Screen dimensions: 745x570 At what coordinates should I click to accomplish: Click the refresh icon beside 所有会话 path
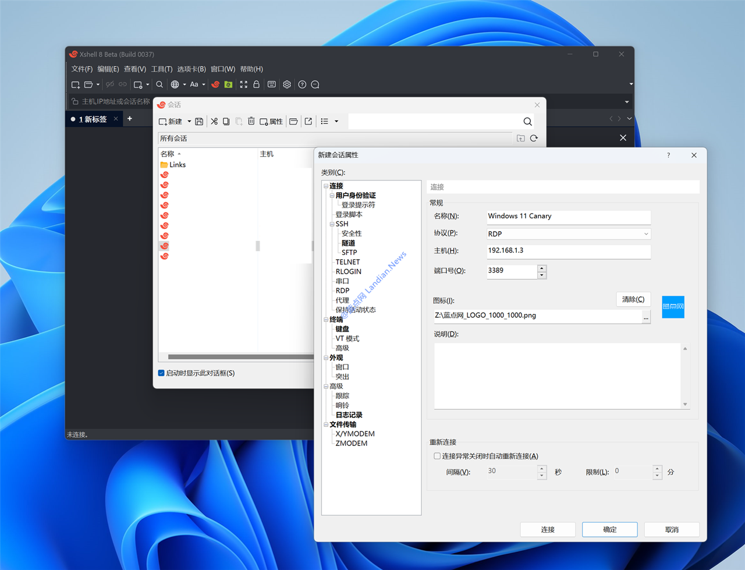pyautogui.click(x=534, y=138)
